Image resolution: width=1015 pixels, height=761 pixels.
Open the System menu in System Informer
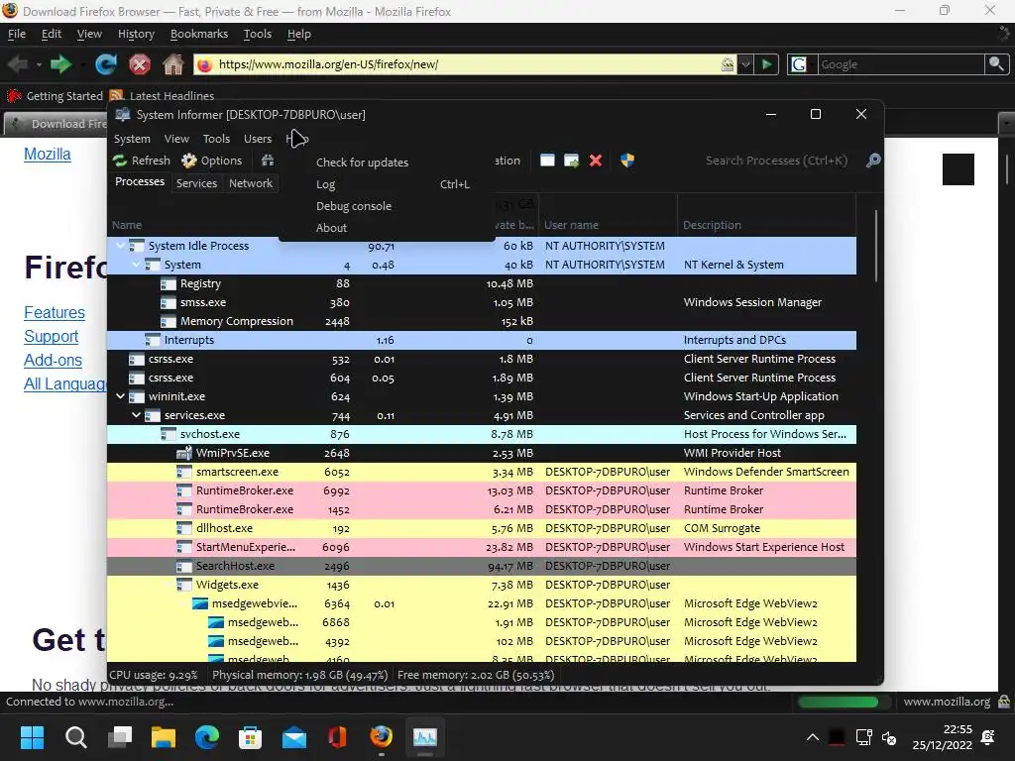[132, 139]
